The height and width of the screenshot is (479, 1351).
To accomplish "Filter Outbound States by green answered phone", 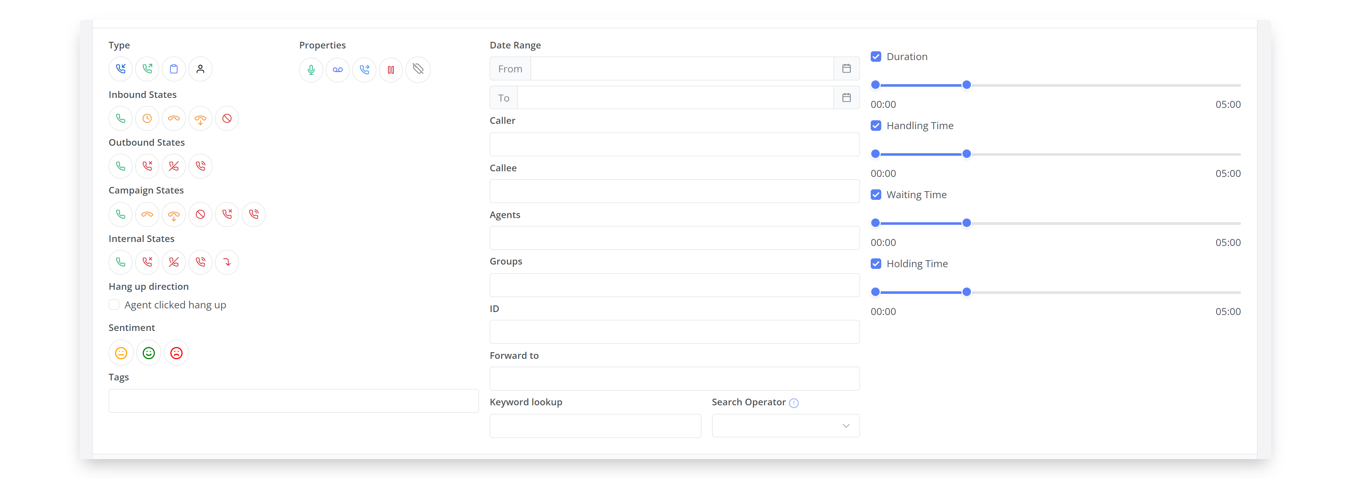I will click(121, 167).
